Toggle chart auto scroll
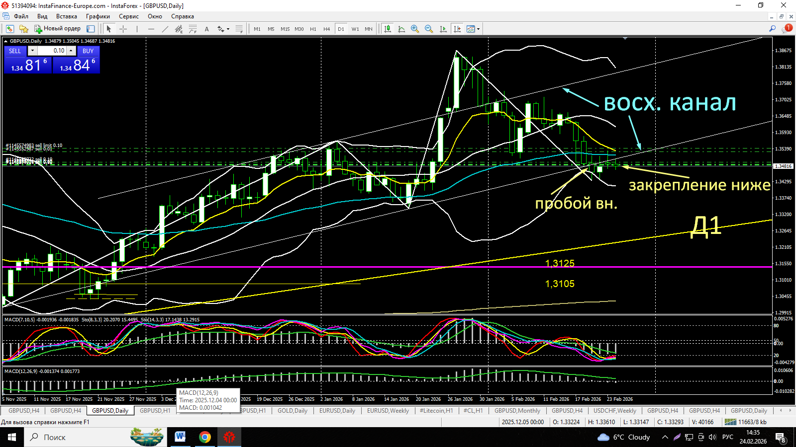Image resolution: width=796 pixels, height=447 pixels. pyautogui.click(x=443, y=29)
